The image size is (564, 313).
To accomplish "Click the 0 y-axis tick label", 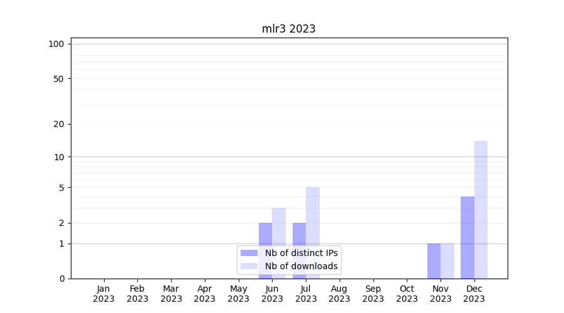I will click(x=61, y=279).
